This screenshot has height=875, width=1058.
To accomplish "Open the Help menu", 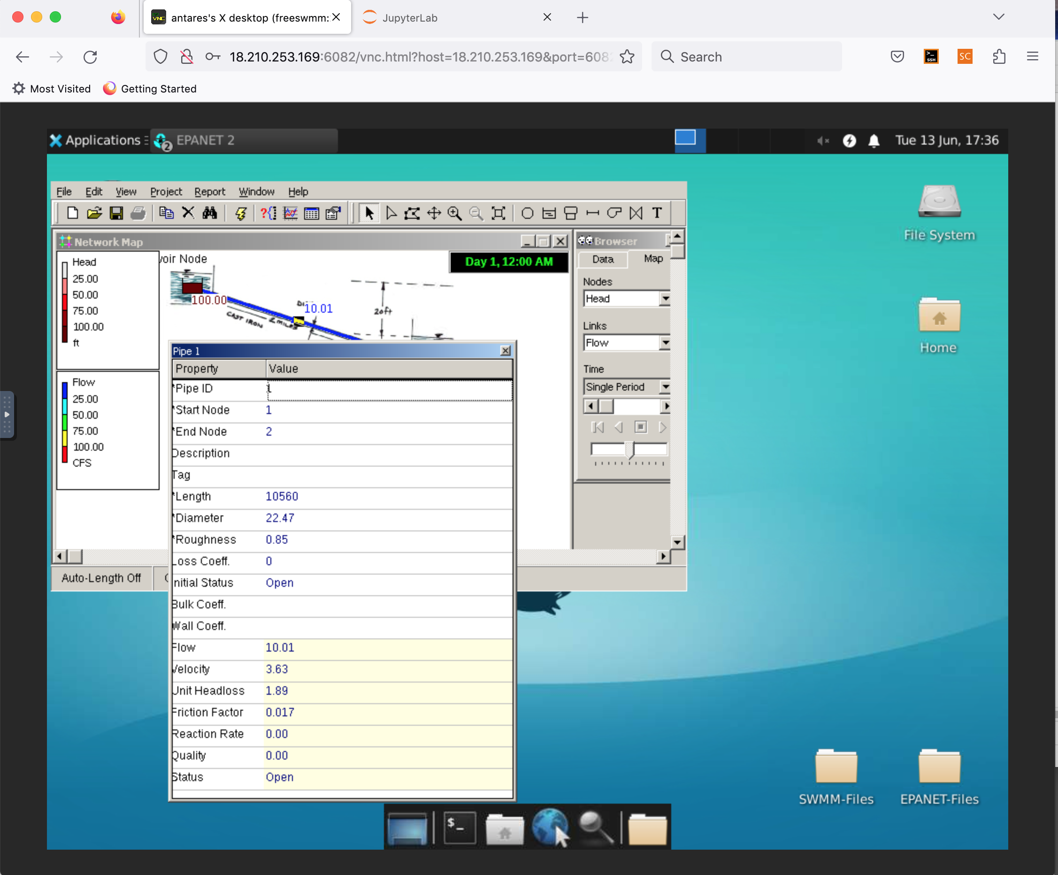I will [298, 192].
